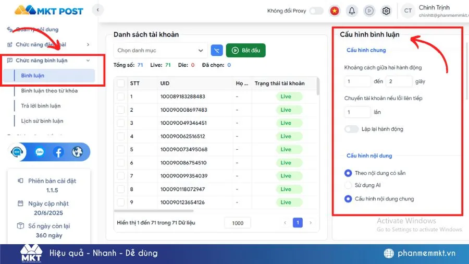Check the box for UID 100089183288483
This screenshot has height=264, width=469.
click(121, 97)
